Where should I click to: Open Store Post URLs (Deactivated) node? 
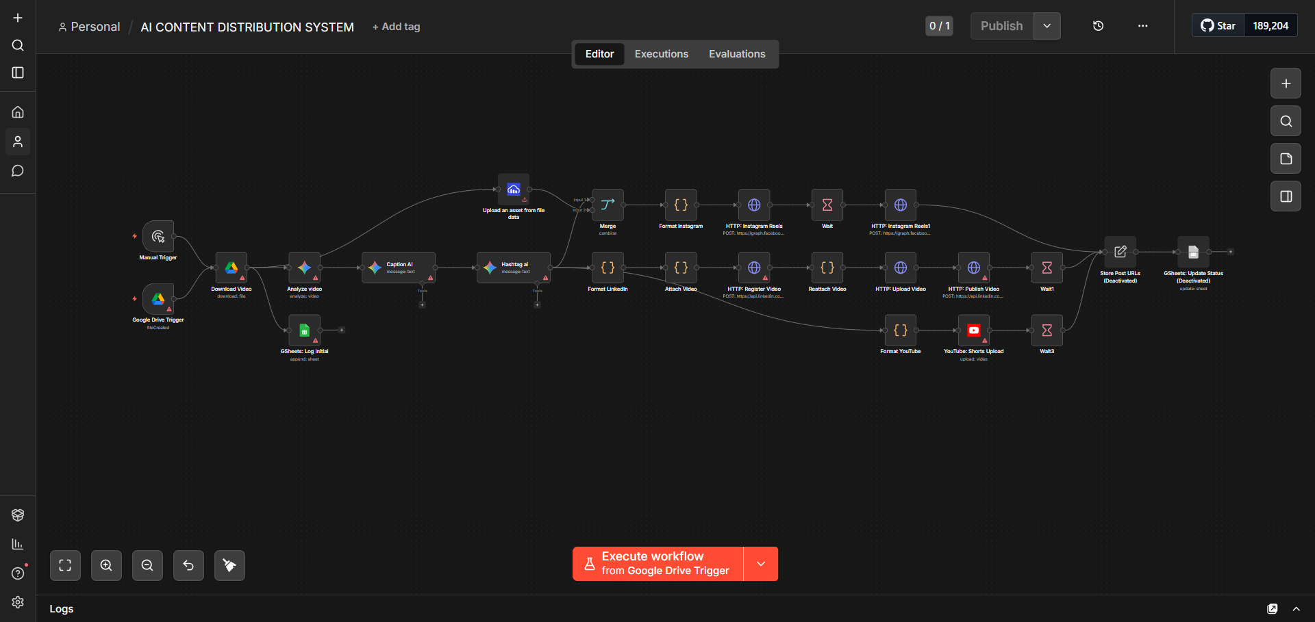pos(1120,252)
